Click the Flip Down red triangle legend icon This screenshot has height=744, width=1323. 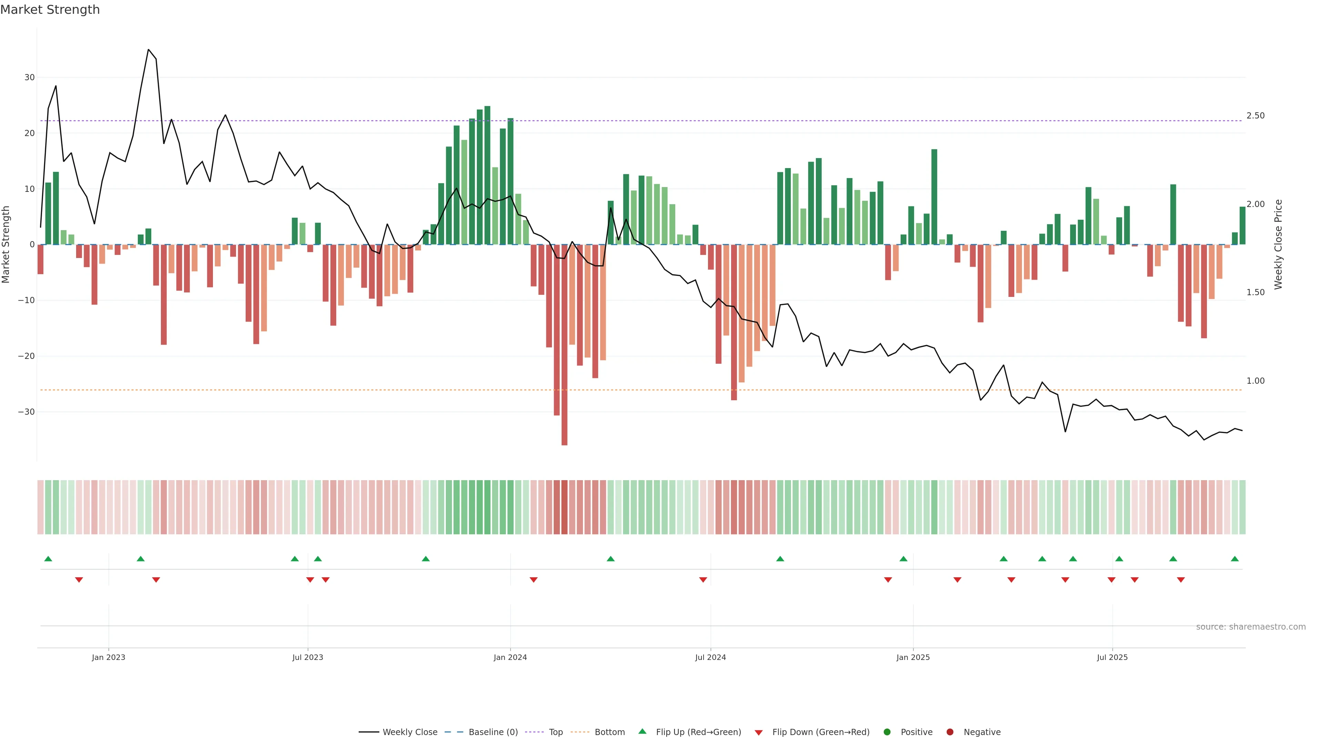[759, 733]
